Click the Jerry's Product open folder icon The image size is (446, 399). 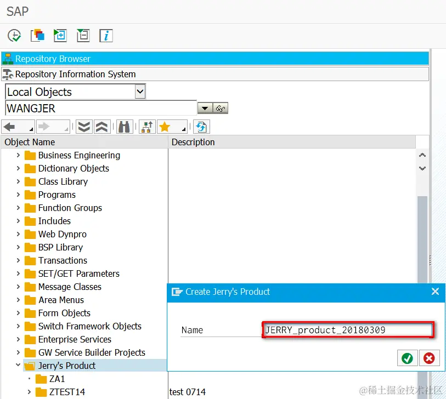coord(30,366)
